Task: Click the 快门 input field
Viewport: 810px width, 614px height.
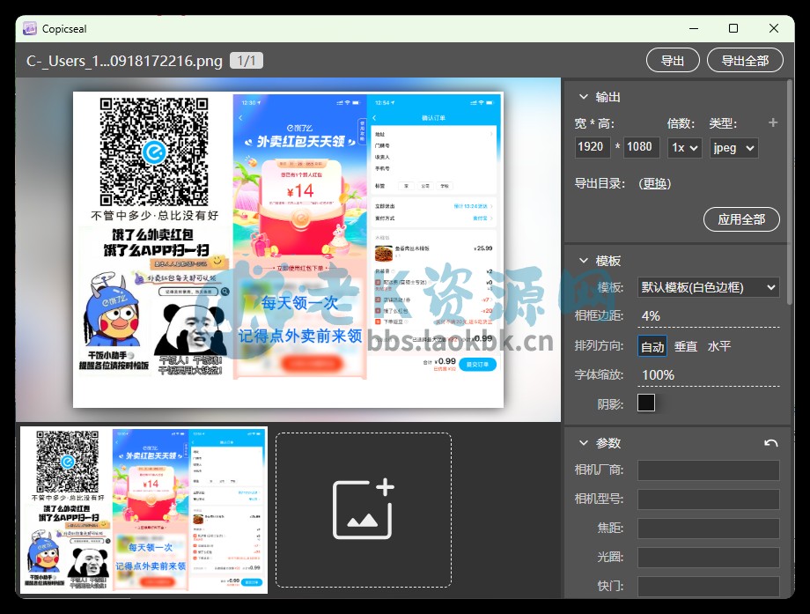Action: [x=708, y=586]
